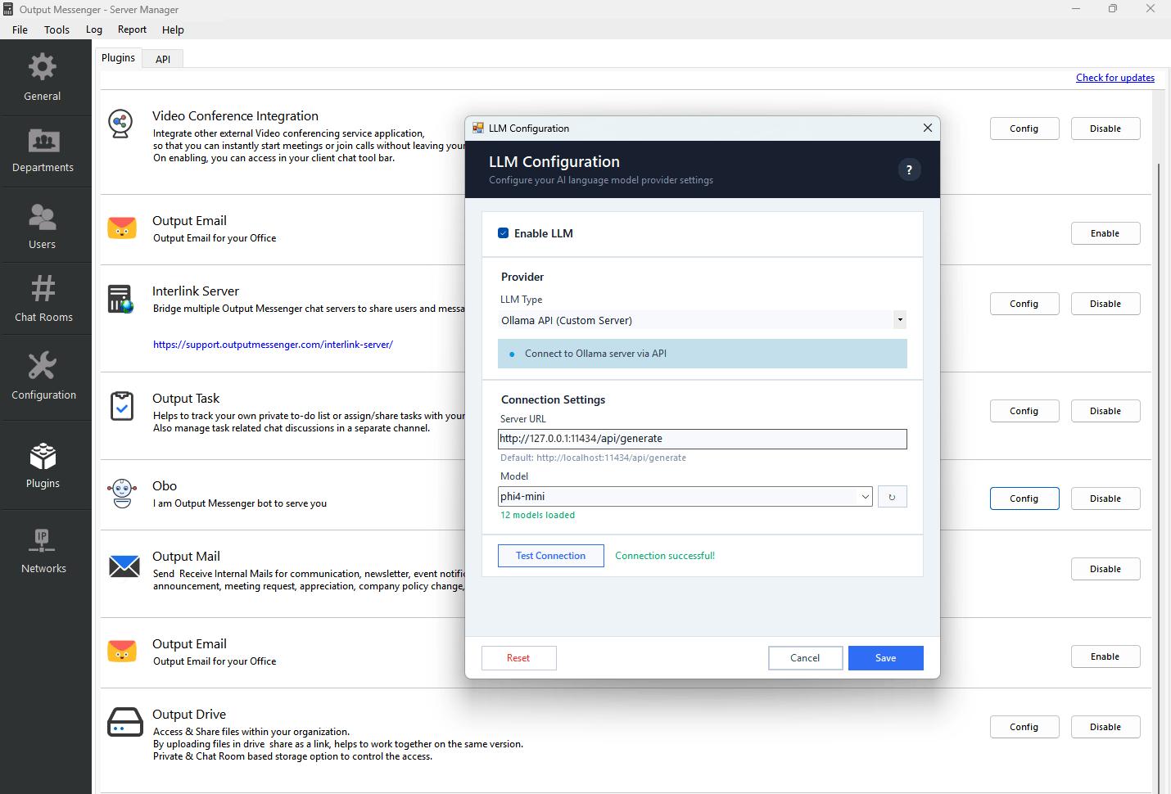This screenshot has height=794, width=1171.
Task: Click the LLM Configuration title bar icon
Action: click(478, 128)
